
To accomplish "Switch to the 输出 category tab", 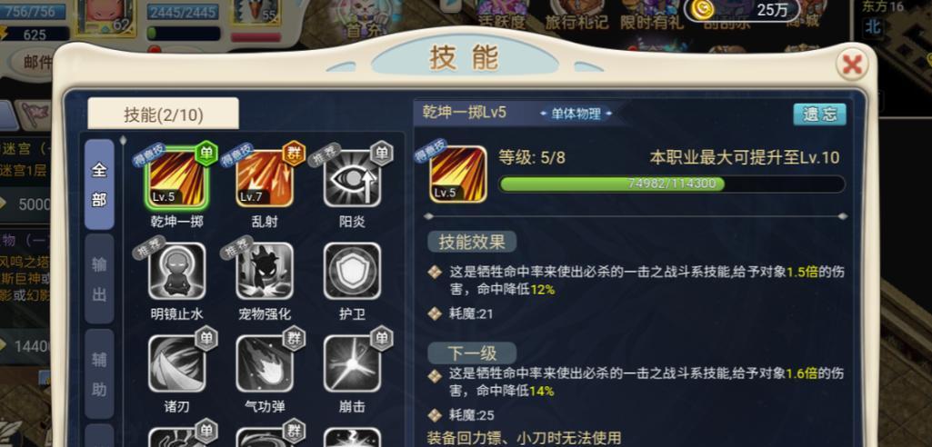I will coord(99,278).
